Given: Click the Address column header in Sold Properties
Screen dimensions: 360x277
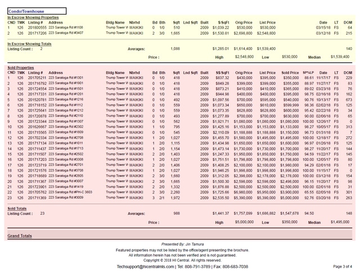Looking at the screenshot, I should [x=56, y=72].
